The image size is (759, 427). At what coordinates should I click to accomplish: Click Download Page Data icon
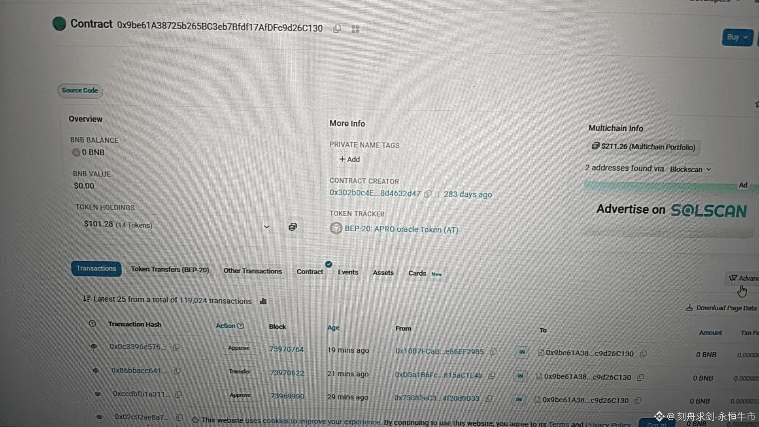point(689,308)
